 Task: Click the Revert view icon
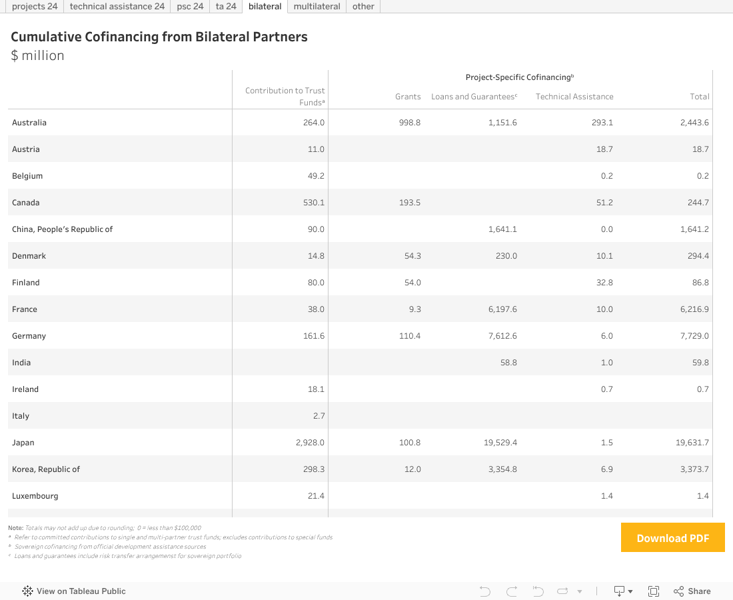(x=538, y=591)
